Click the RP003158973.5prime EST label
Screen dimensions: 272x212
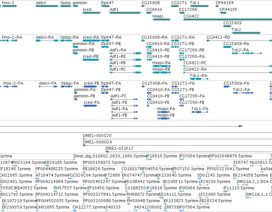click(x=104, y=163)
